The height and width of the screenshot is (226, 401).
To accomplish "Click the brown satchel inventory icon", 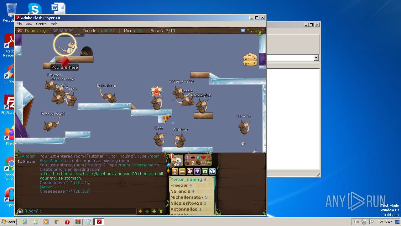I will pyautogui.click(x=172, y=165).
